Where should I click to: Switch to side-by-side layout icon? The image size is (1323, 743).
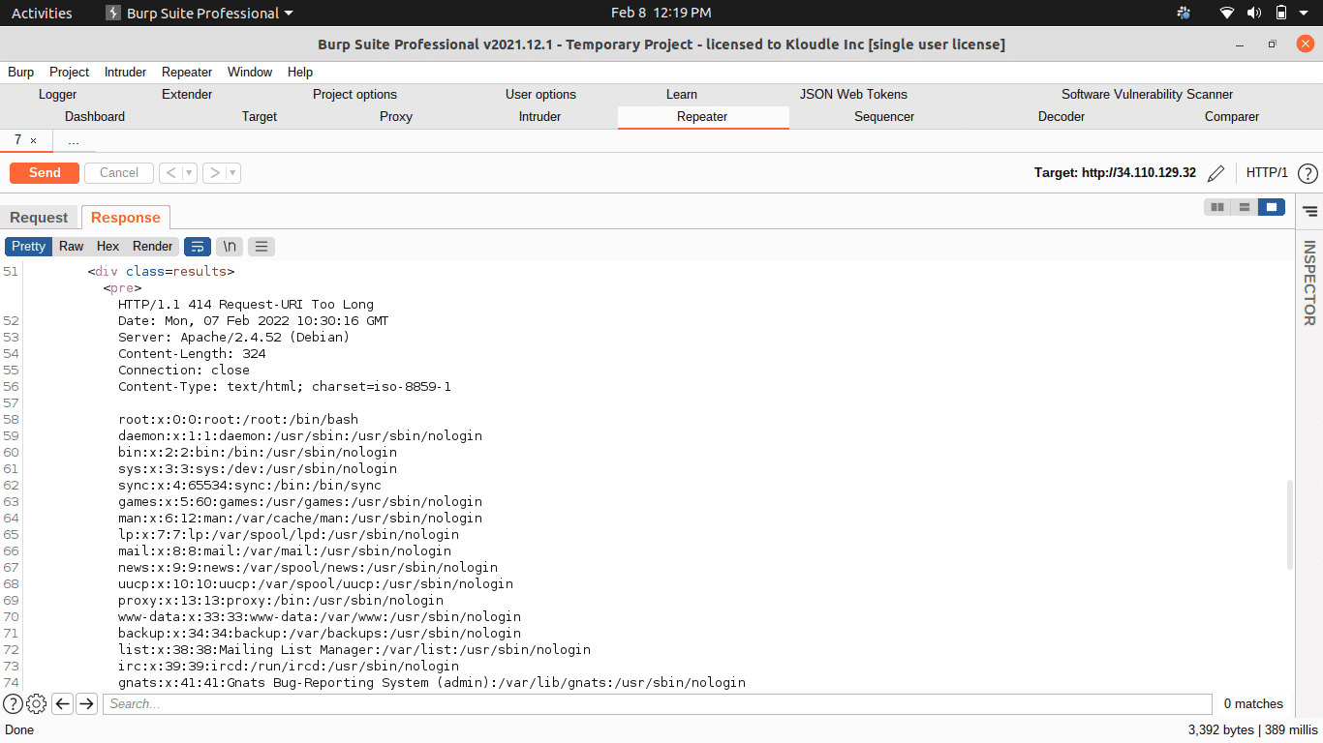pos(1217,207)
